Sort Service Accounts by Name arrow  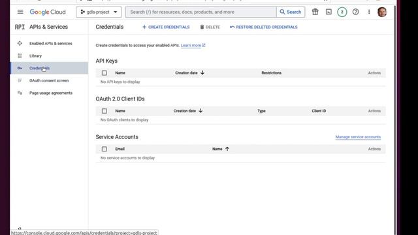click(x=227, y=149)
